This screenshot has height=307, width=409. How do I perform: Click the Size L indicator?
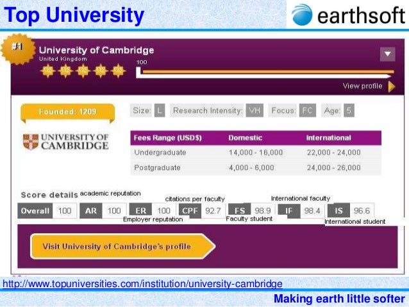coord(147,111)
